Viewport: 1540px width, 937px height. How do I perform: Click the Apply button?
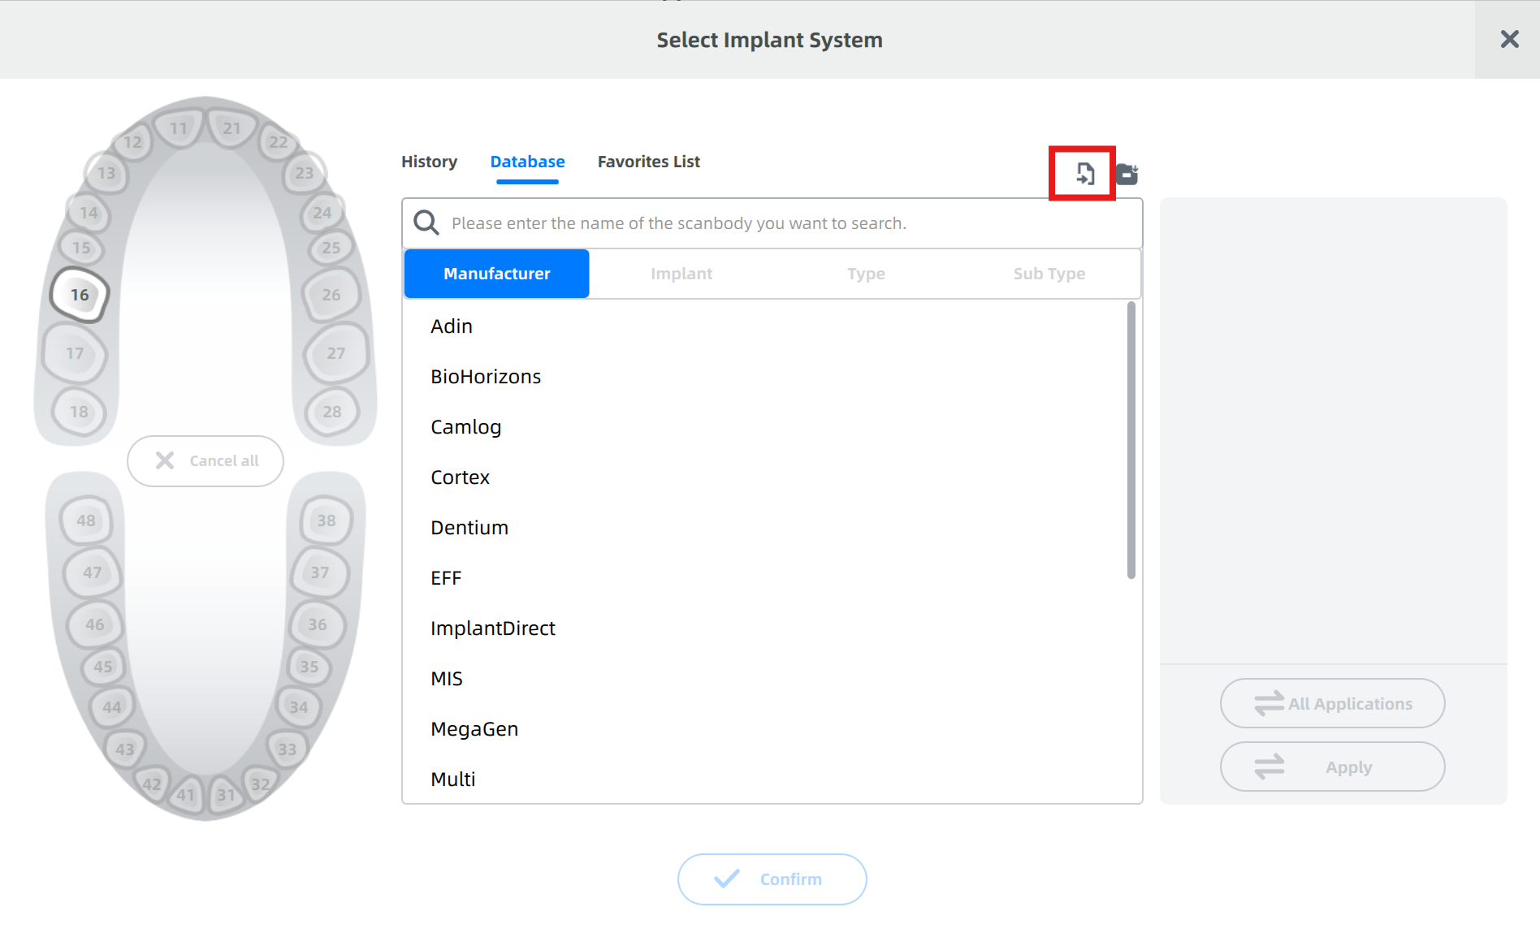1333,766
